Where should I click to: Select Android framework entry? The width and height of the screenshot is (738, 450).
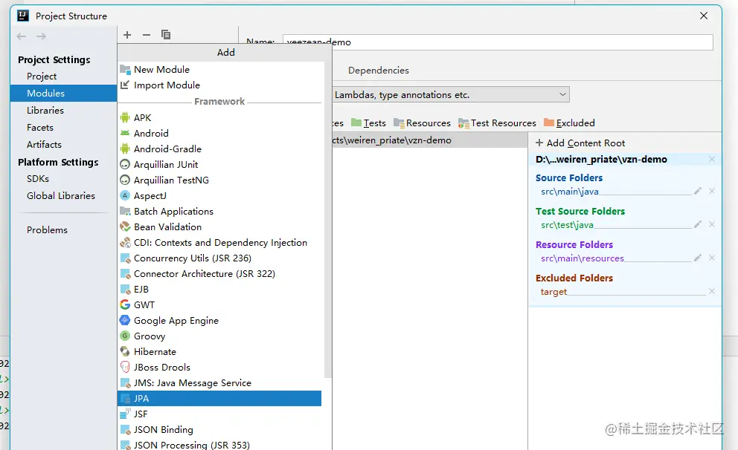point(219,134)
